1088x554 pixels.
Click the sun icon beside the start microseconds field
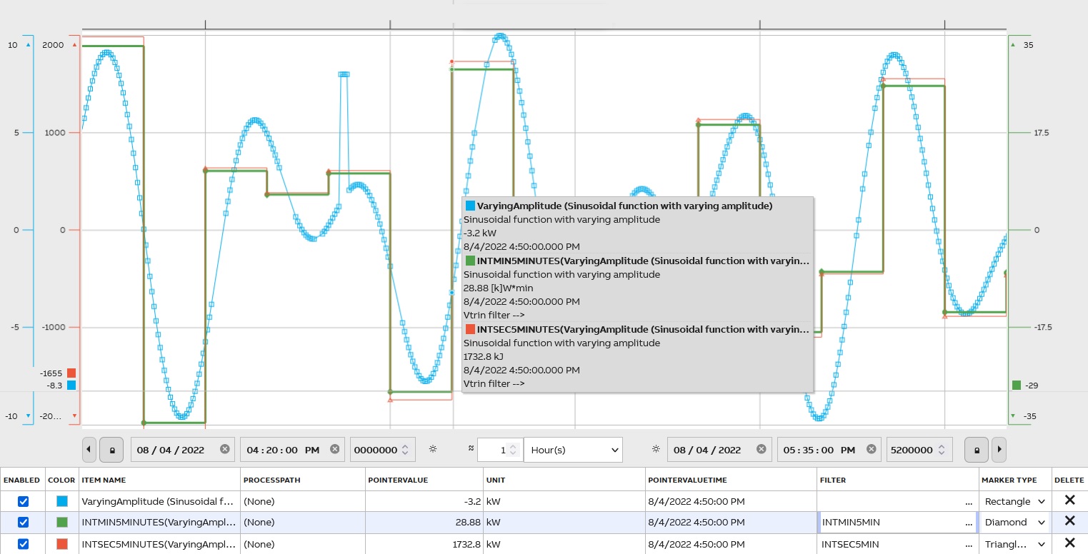click(x=432, y=449)
